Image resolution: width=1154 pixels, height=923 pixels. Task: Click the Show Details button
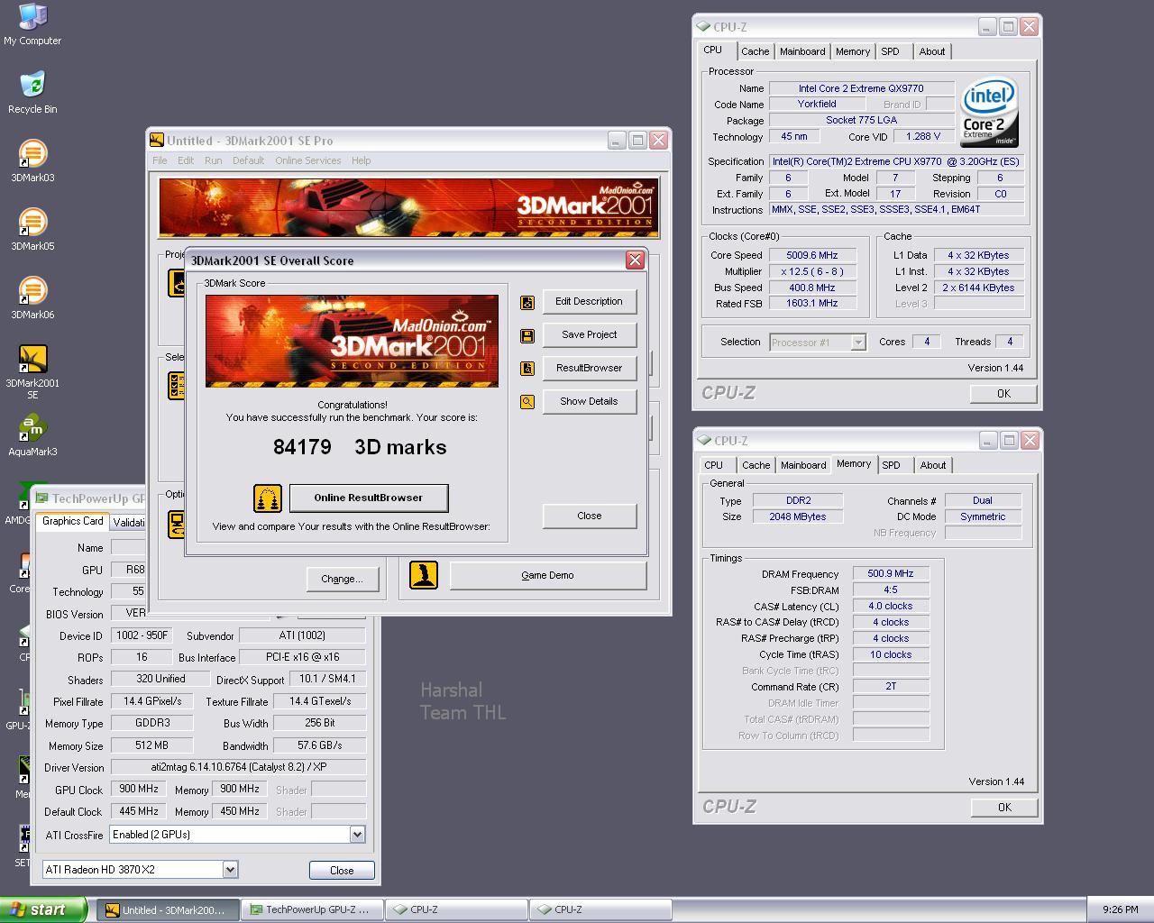[589, 402]
